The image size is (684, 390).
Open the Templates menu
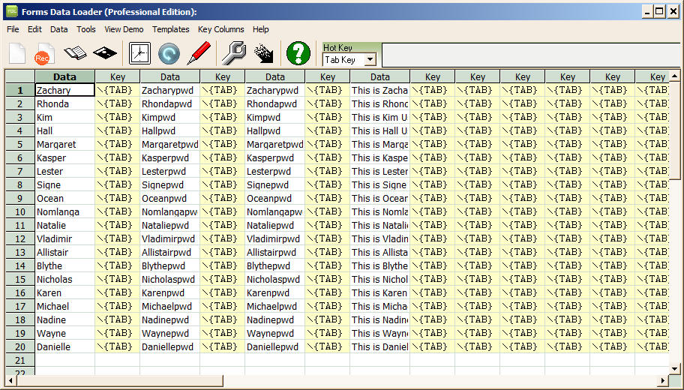click(170, 29)
